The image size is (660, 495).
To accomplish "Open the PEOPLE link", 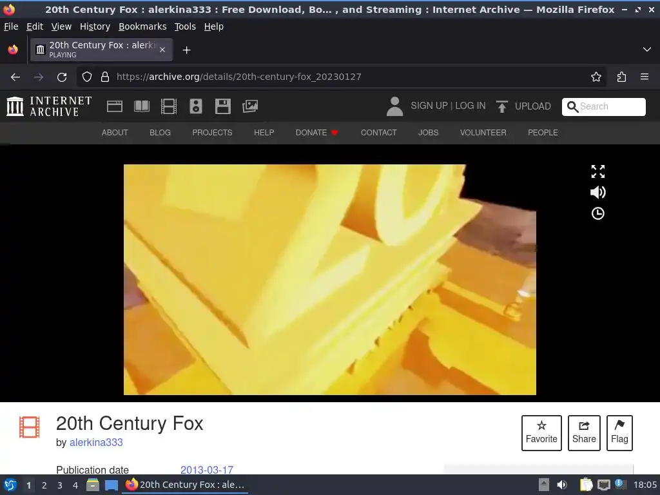I will (543, 133).
